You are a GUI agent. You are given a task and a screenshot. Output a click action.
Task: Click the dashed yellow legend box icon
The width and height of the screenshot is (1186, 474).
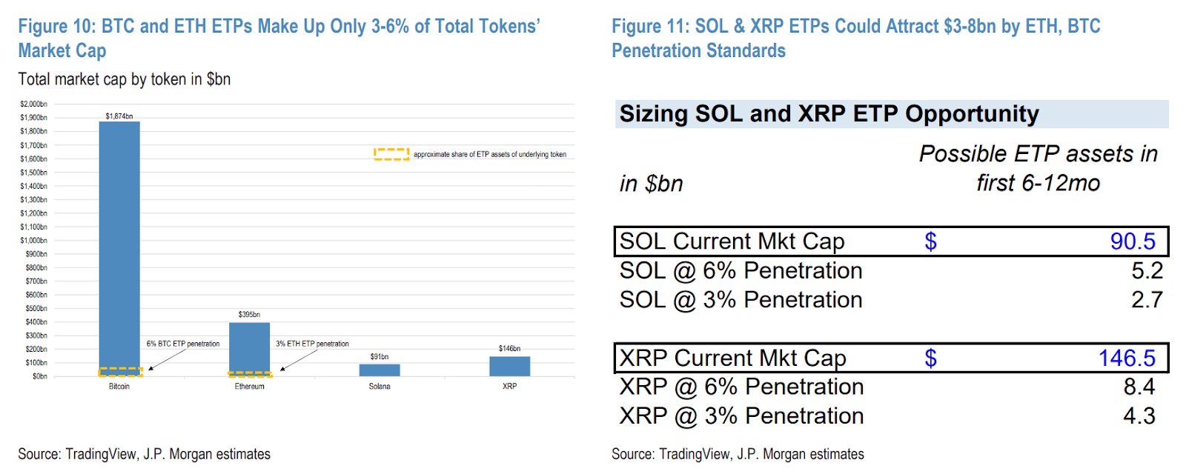tap(391, 154)
